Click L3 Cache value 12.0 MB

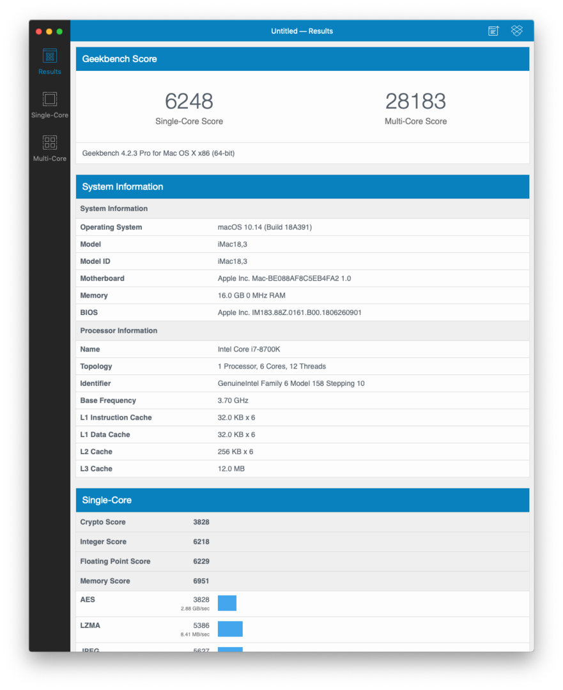click(x=231, y=469)
